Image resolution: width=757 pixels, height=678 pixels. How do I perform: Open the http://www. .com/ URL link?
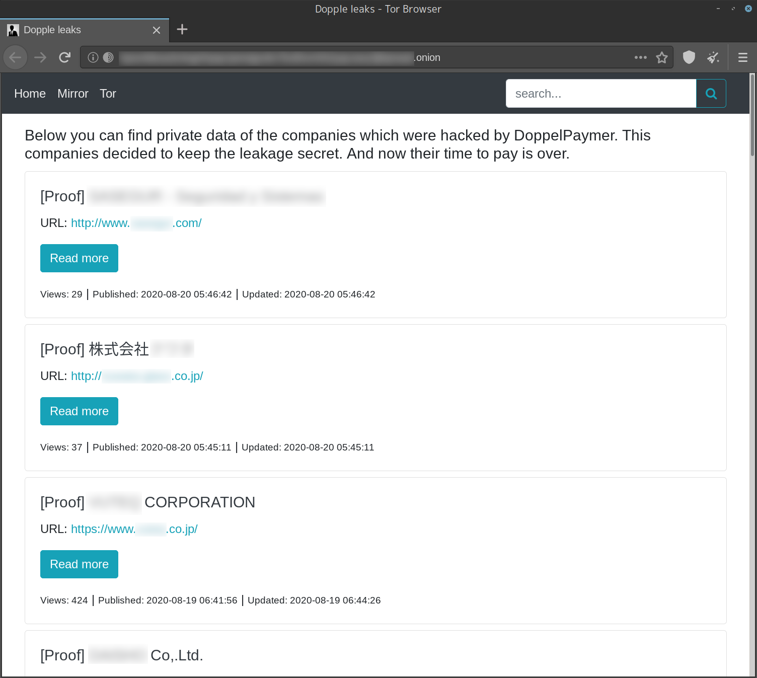click(136, 223)
